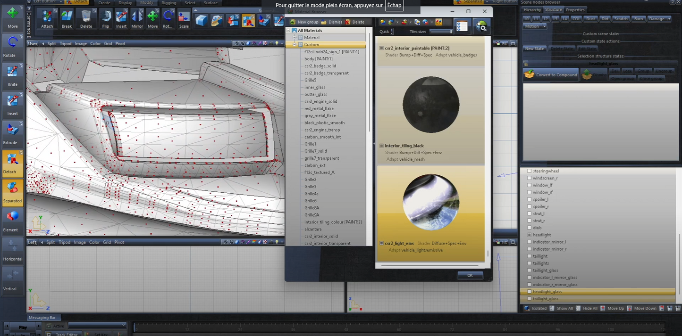
Task: Open the Rigging tab
Action: point(168,3)
